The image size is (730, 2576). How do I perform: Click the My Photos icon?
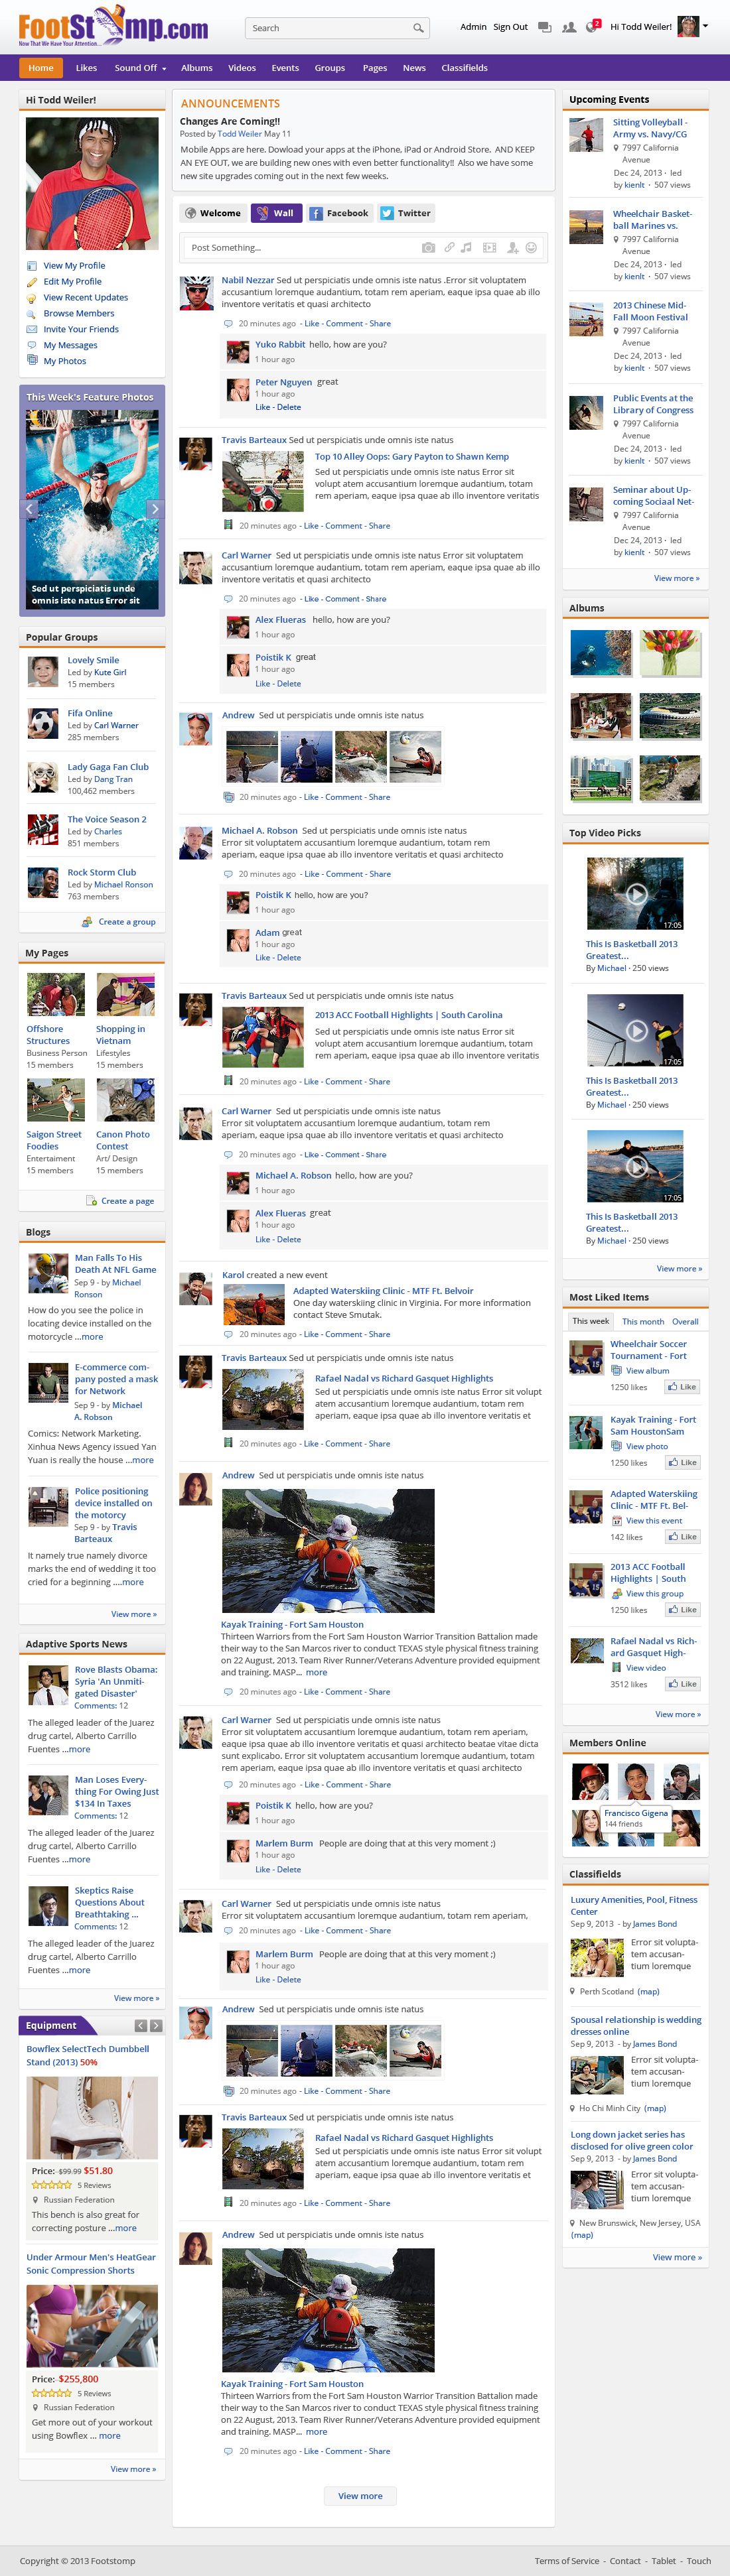32,360
